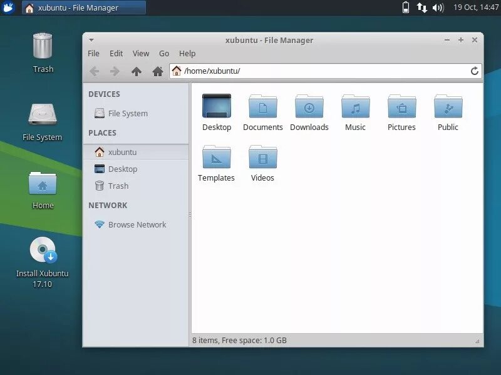Reload the current folder view

click(x=475, y=71)
